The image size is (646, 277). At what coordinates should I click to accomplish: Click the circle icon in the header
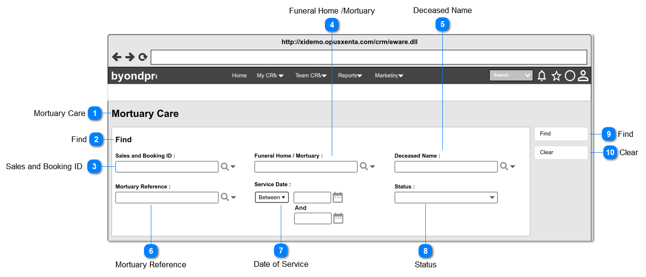570,75
